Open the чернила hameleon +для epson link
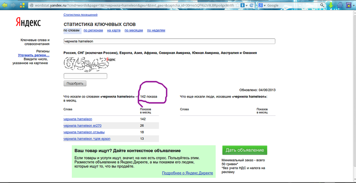 tap(87, 138)
